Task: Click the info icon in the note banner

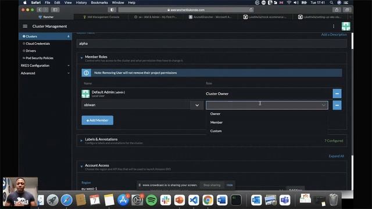Action: pyautogui.click(x=86, y=73)
